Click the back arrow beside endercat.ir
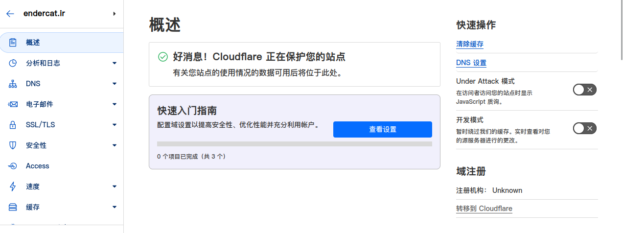The width and height of the screenshot is (623, 233). [x=10, y=14]
